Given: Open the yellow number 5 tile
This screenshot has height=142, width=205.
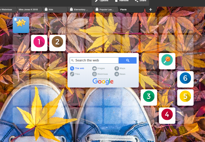Looking at the screenshot, I should pos(185,97).
